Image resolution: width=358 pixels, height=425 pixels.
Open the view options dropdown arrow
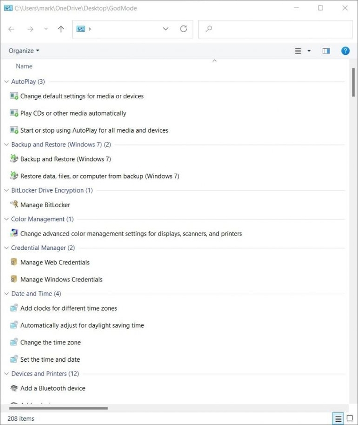pyautogui.click(x=309, y=51)
